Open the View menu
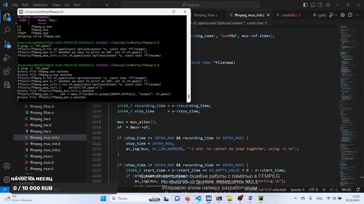This screenshot has height=204, width=364. point(56,5)
